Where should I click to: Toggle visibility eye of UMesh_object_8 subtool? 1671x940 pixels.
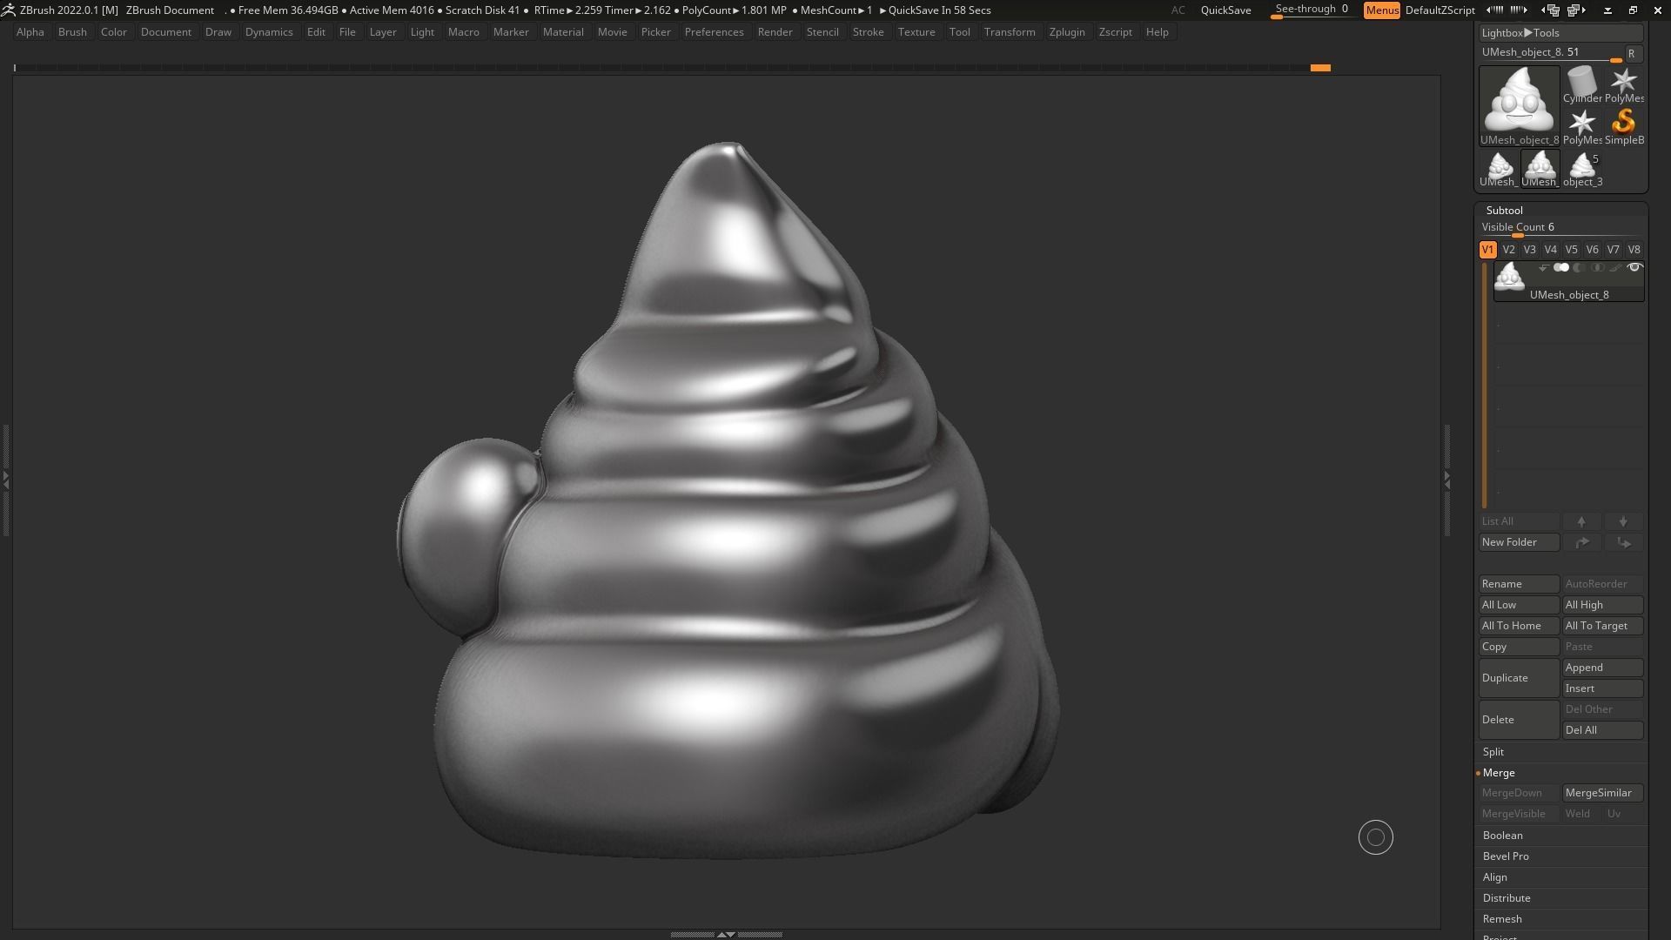(1634, 268)
